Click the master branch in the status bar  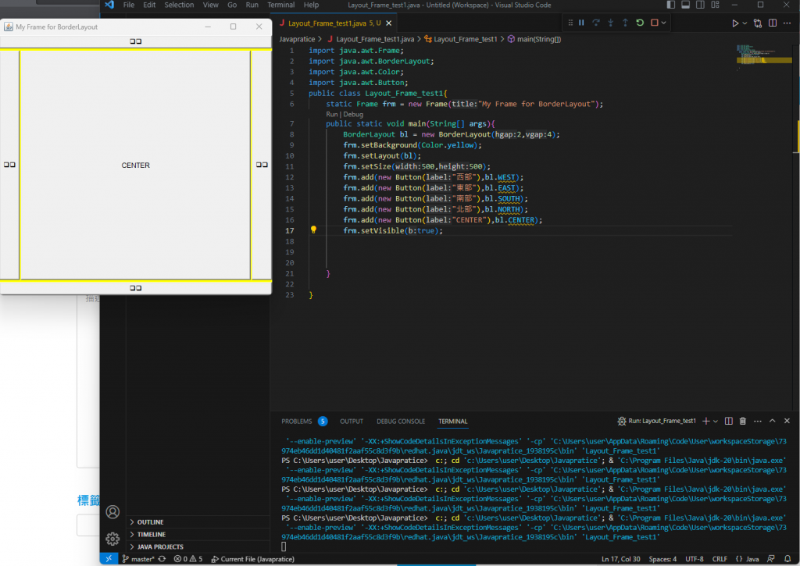pos(138,559)
